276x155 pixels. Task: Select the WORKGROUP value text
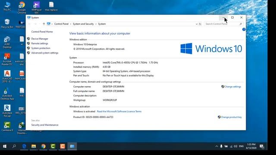110,100
